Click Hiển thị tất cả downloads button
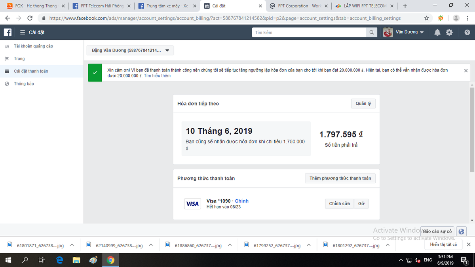475x267 pixels. coord(443,245)
